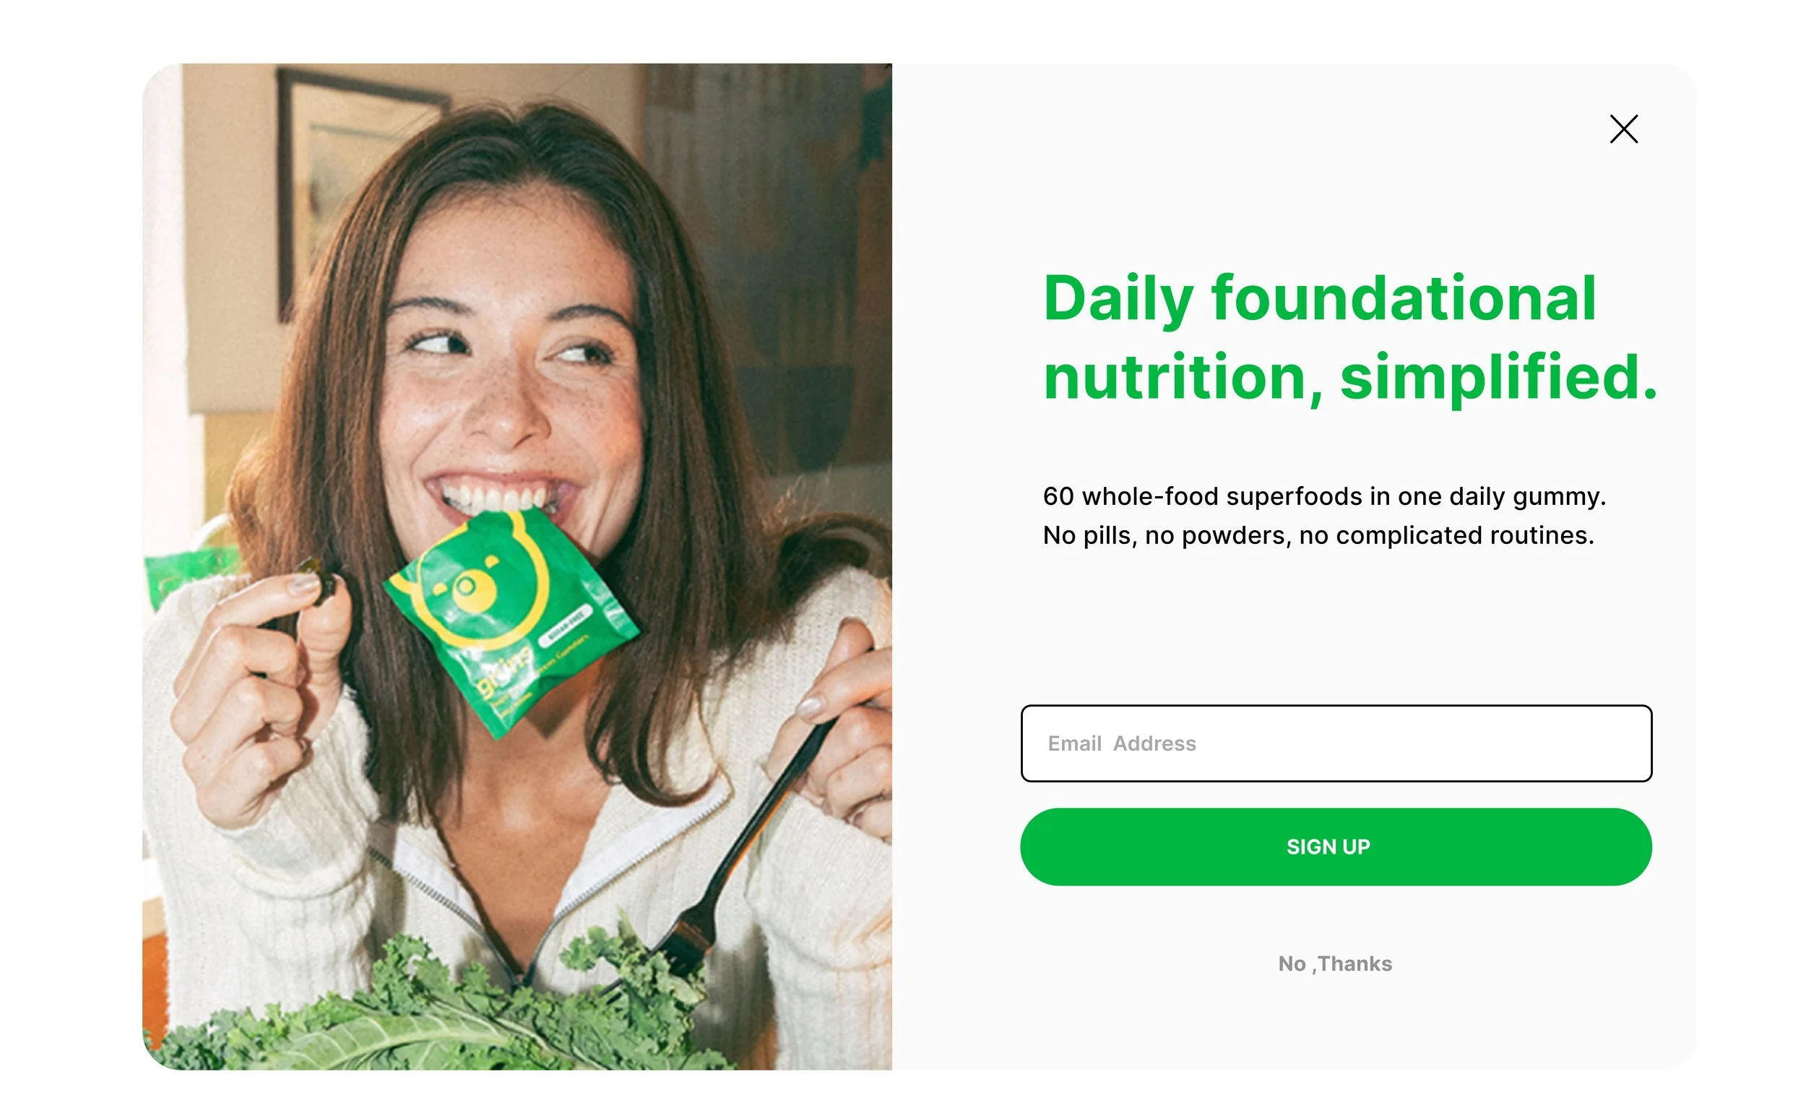Click the sugar-free label on the packet

point(566,623)
